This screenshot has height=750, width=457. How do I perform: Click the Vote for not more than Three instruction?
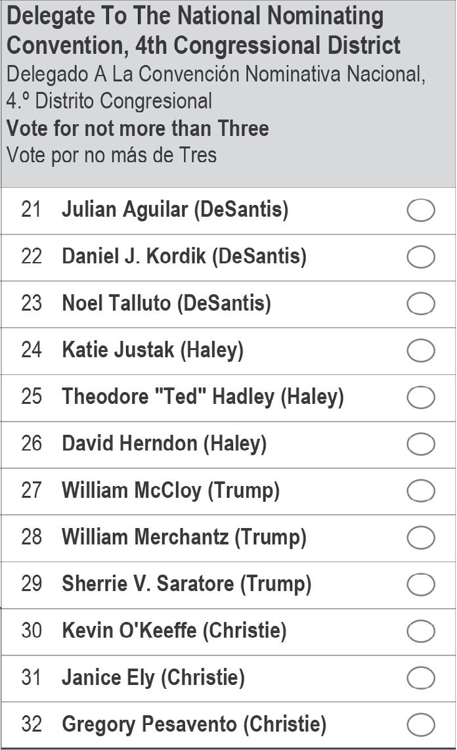pyautogui.click(x=138, y=128)
